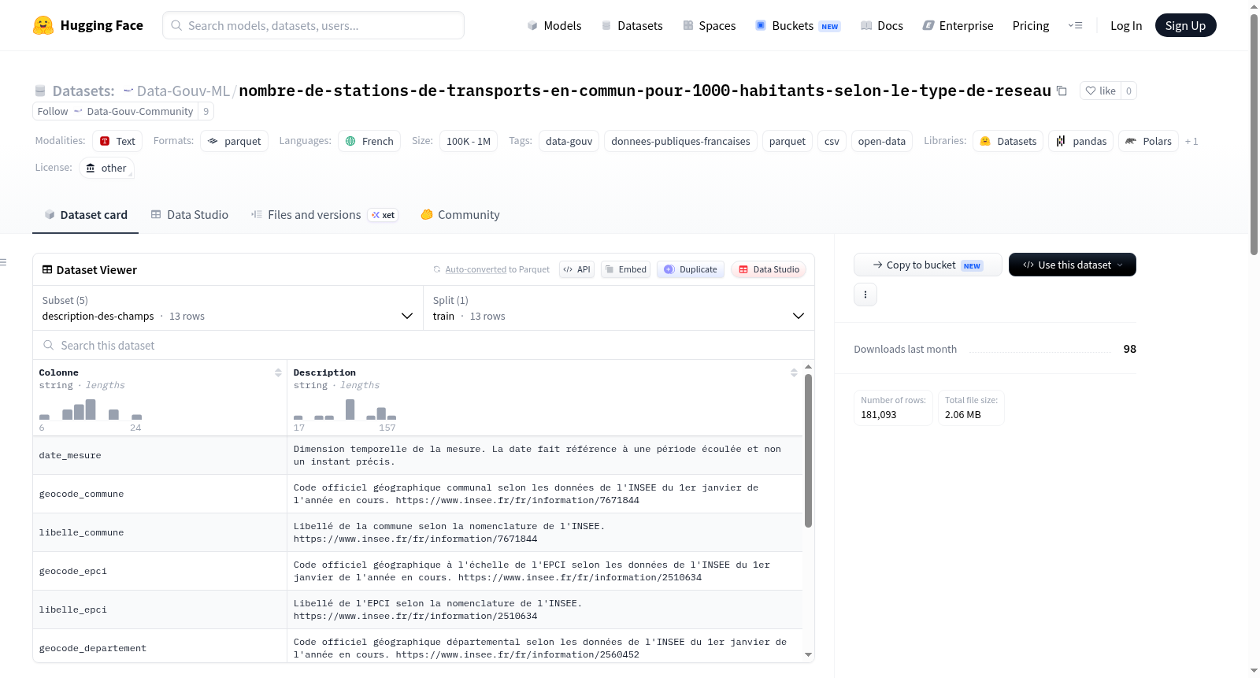This screenshot has height=678, width=1260.
Task: Click the Colonne lengths histogram
Action: (91, 409)
